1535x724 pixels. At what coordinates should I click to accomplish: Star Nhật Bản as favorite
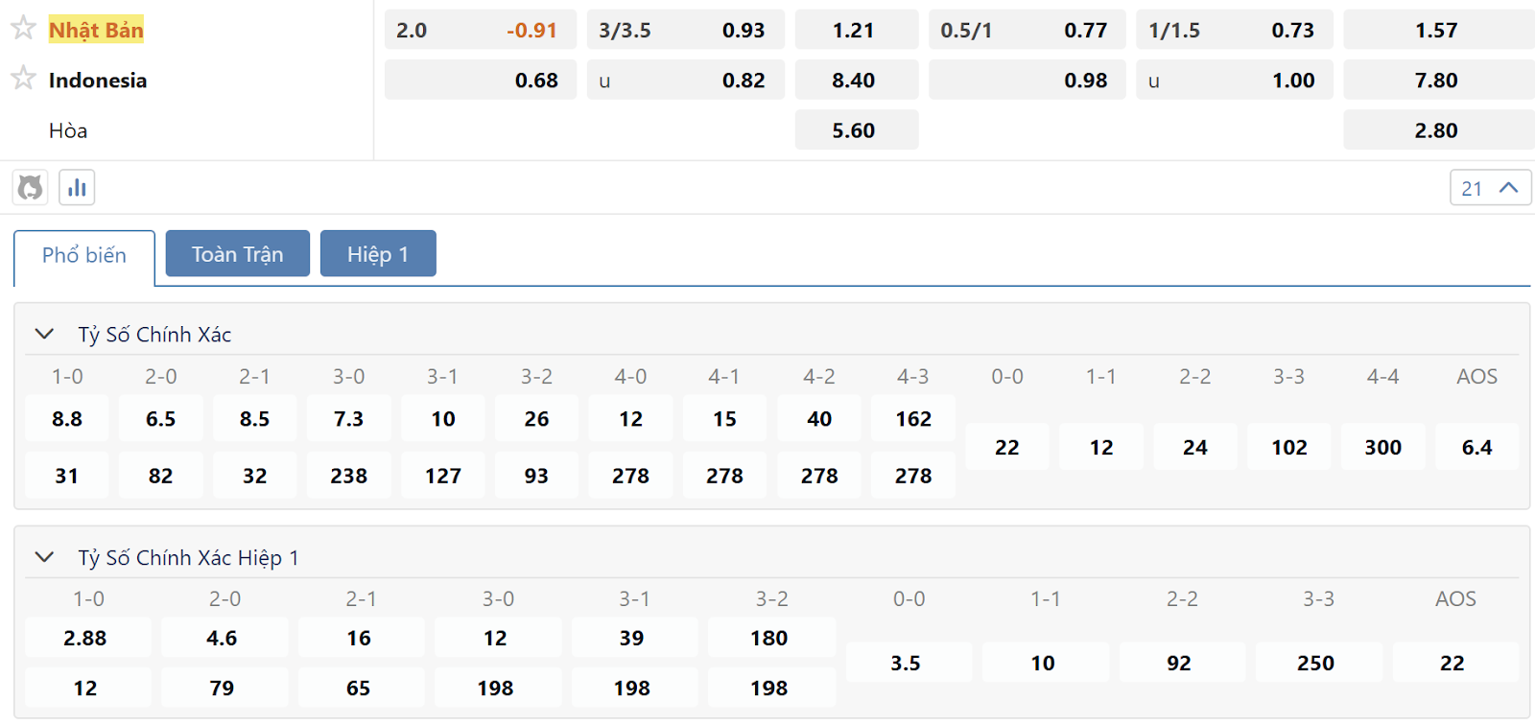23,28
